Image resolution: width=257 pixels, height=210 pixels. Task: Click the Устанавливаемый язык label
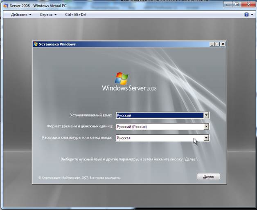(91, 115)
